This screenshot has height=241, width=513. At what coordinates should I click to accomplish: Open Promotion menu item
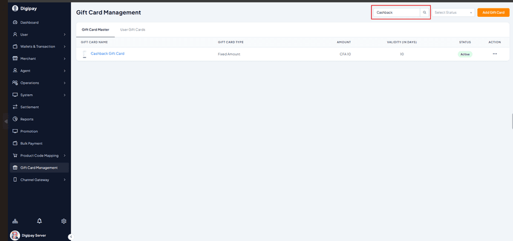click(39, 131)
